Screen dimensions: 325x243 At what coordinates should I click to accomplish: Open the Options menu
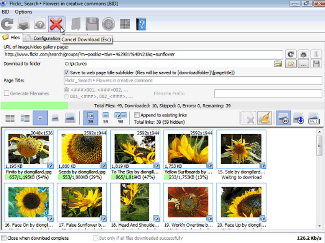[x=24, y=12]
